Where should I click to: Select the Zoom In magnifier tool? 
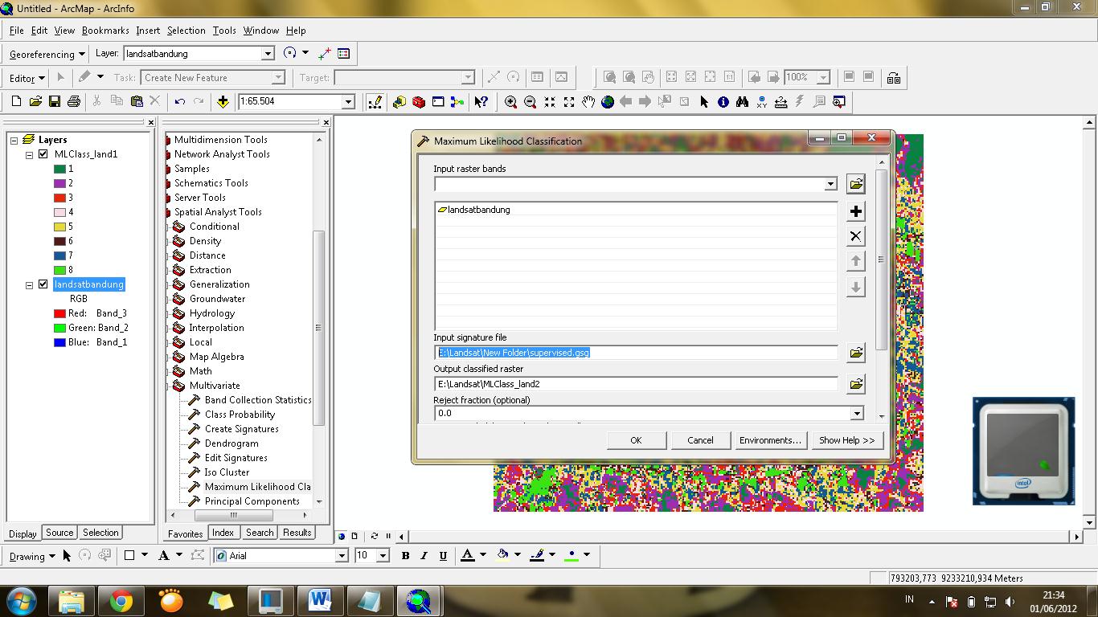[x=510, y=101]
